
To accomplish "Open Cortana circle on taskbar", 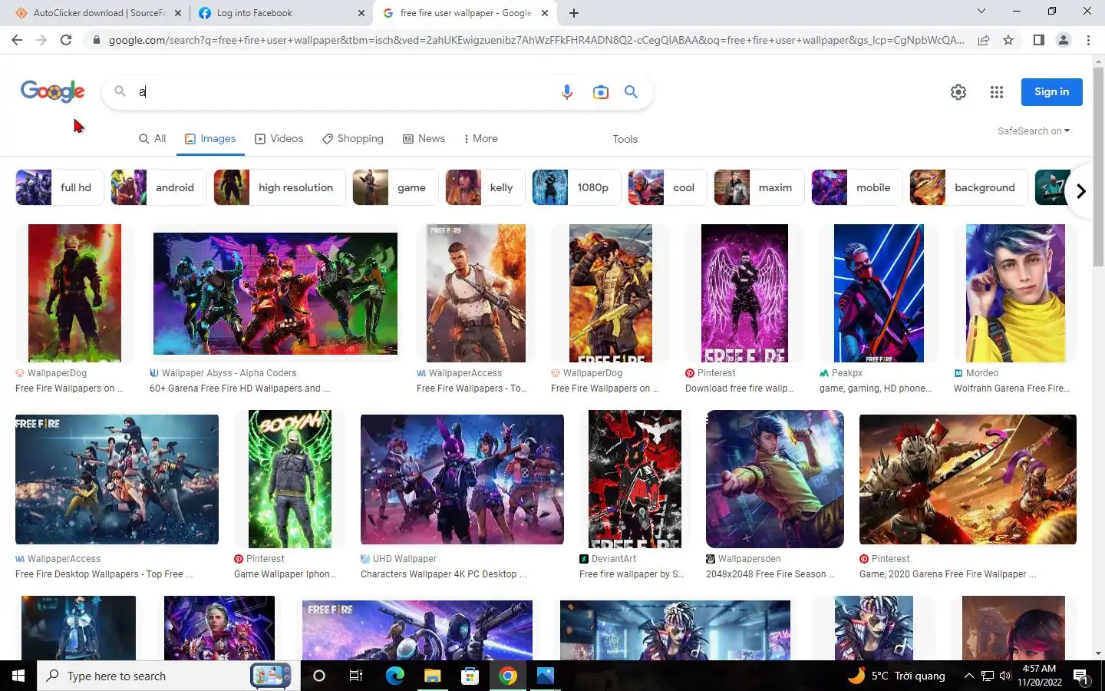I will 319,676.
